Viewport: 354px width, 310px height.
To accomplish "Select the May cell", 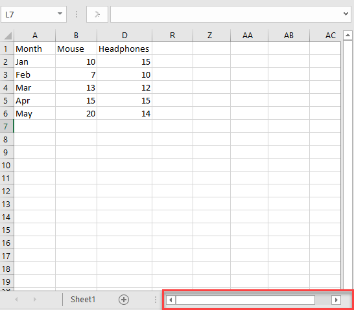I will pyautogui.click(x=35, y=113).
